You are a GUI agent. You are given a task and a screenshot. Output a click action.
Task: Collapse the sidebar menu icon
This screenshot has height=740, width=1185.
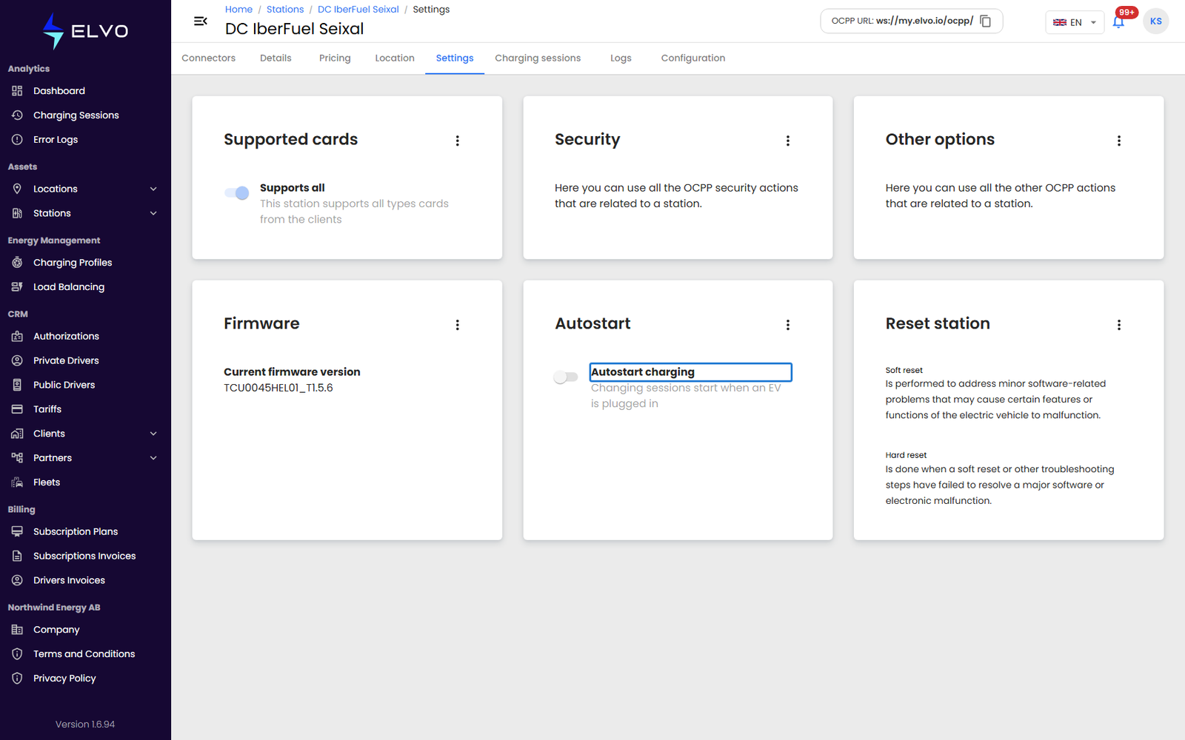[200, 21]
